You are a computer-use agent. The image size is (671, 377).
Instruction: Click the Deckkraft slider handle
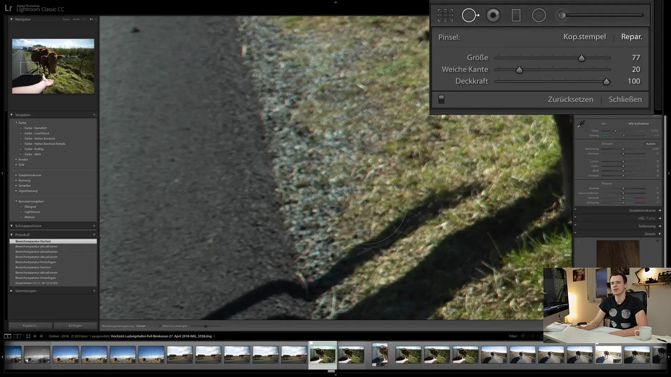[606, 82]
